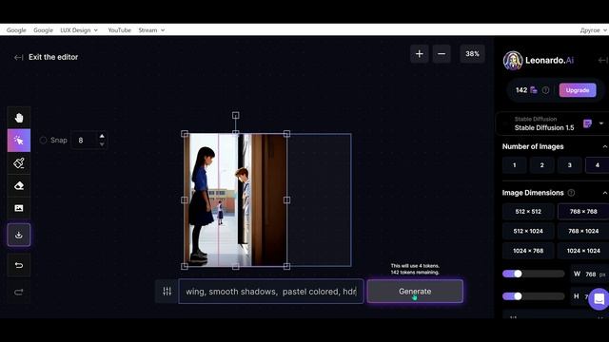Click the model badge icon beside Stable Diffusion 1.5
The width and height of the screenshot is (609, 342).
pos(587,123)
